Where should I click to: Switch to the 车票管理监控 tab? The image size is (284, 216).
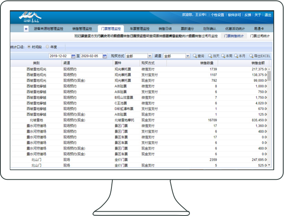139,29
